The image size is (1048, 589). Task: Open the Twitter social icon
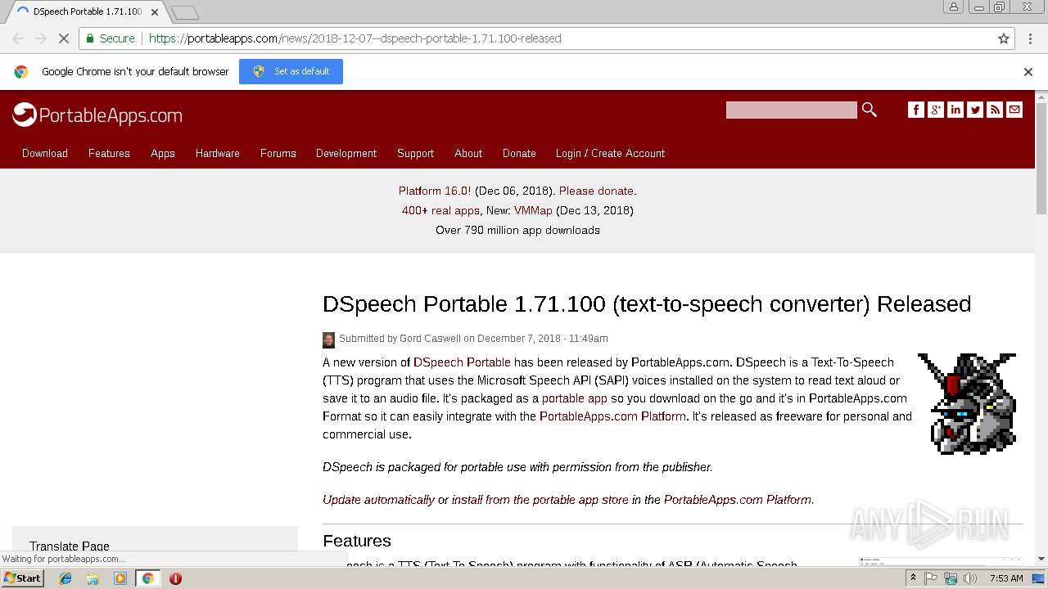975,110
